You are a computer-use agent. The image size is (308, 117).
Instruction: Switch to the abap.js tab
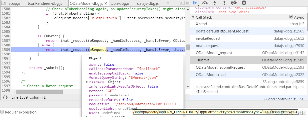point(15,4)
